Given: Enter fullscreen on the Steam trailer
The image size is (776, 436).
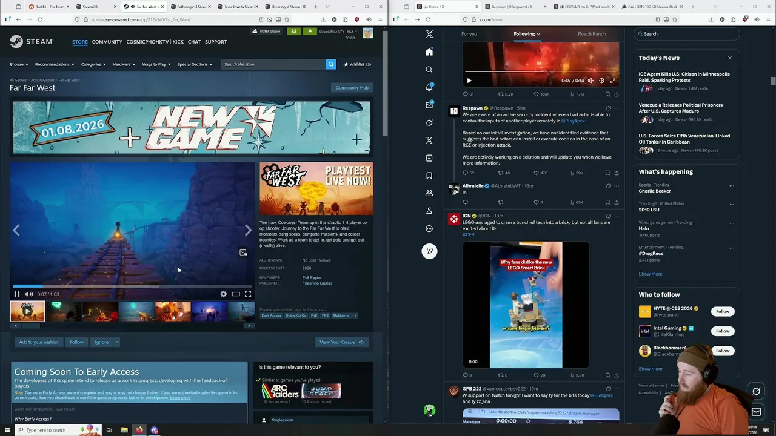Looking at the screenshot, I should click(x=248, y=294).
